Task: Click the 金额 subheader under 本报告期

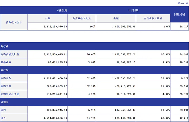Action: coord(48,18)
